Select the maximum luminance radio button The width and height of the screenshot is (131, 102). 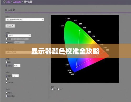[7, 62]
